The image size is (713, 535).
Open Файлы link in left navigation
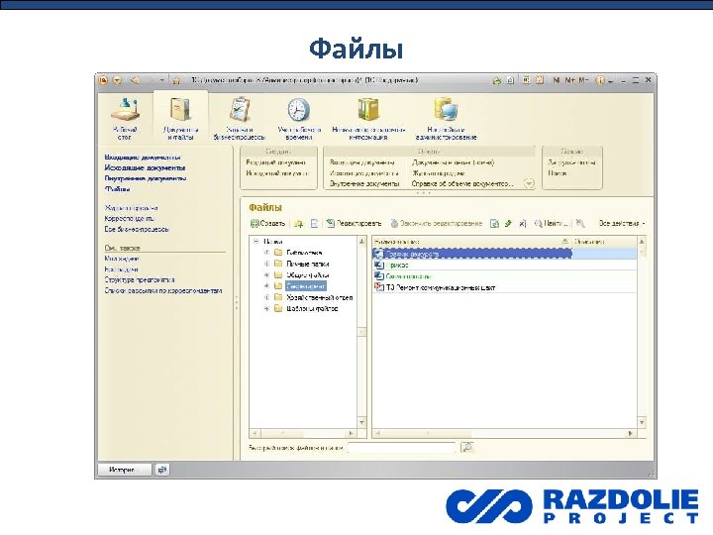pos(117,189)
